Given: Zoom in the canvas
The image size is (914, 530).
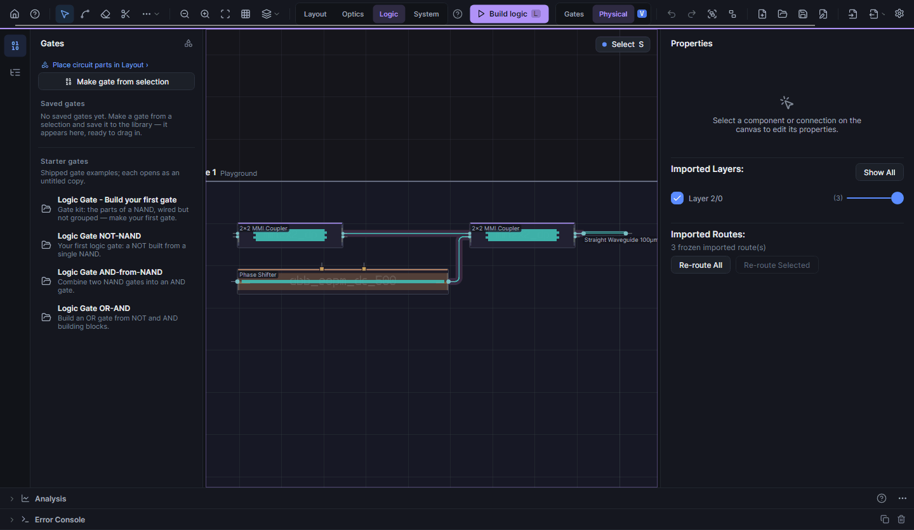Looking at the screenshot, I should [x=205, y=14].
